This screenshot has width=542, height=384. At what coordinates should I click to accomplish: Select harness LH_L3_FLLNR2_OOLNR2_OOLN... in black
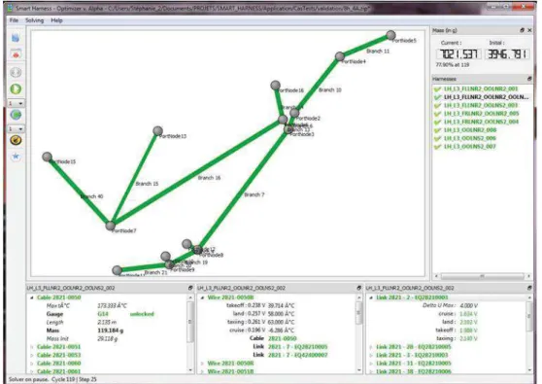[487, 97]
